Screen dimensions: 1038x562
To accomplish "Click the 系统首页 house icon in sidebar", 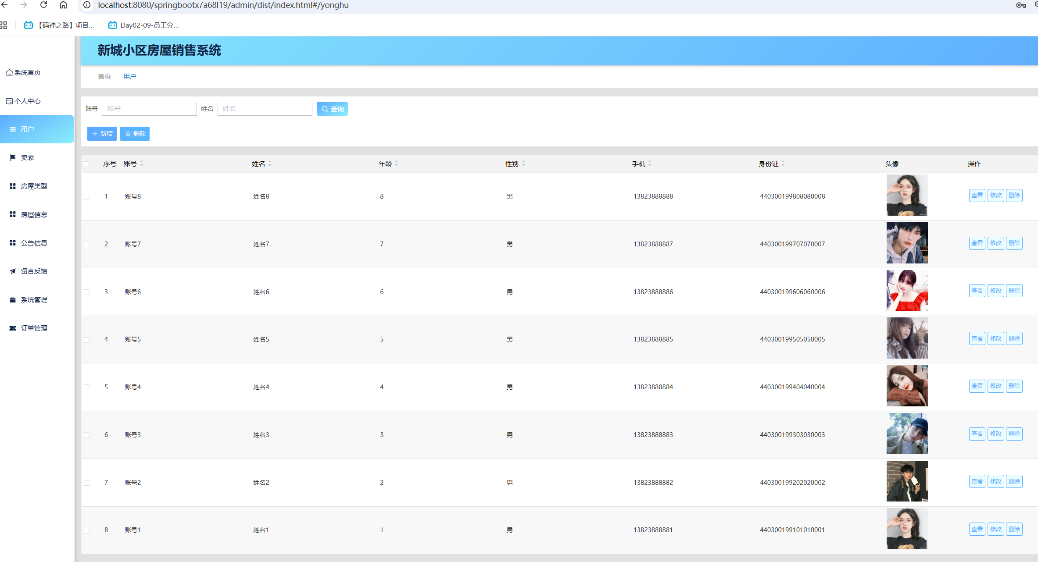I will (9, 73).
